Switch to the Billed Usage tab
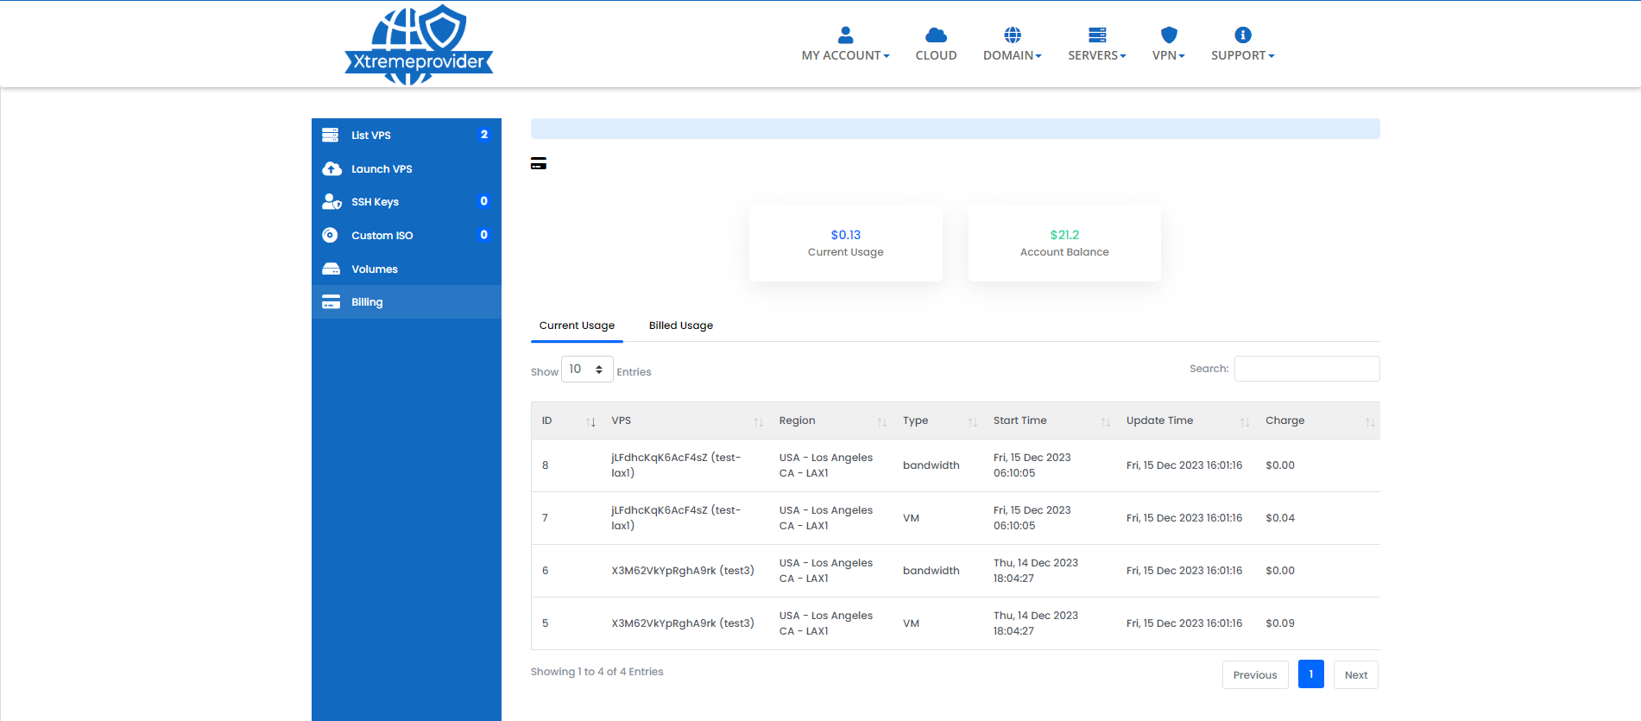1641x721 pixels. tap(681, 326)
